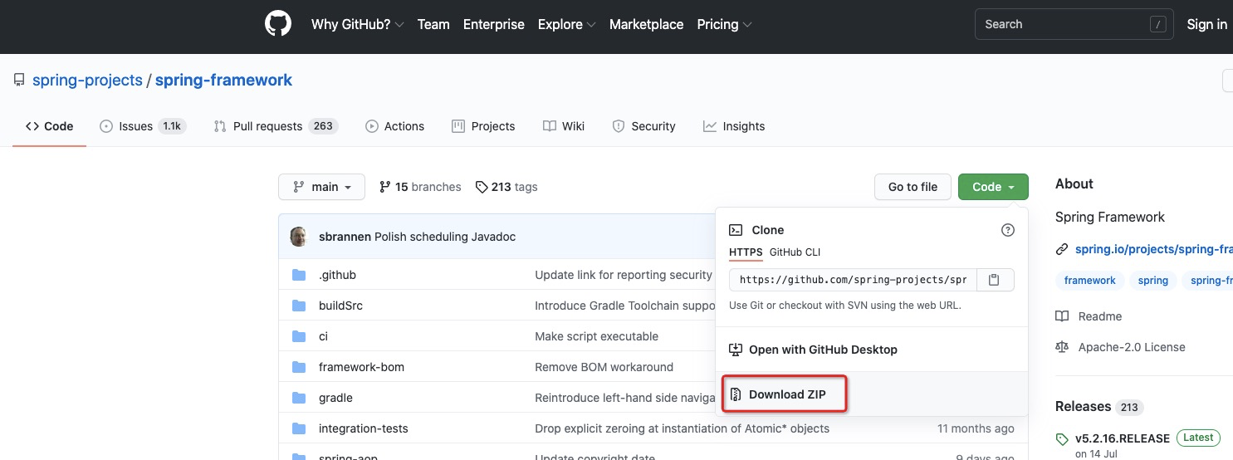Open the v5.2.16.RELEASE release link
This screenshot has height=460, width=1233.
(x=1123, y=438)
